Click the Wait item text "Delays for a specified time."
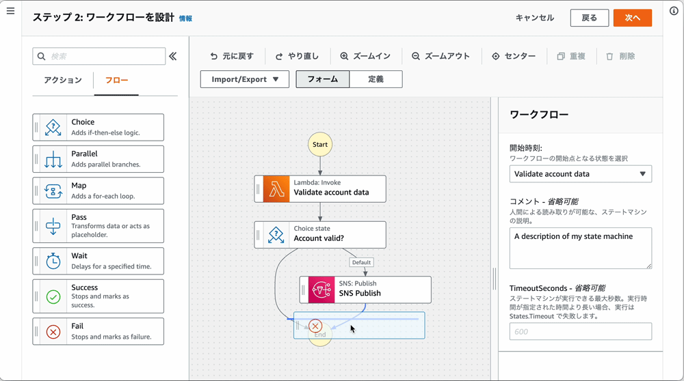The width and height of the screenshot is (684, 381). (111, 266)
